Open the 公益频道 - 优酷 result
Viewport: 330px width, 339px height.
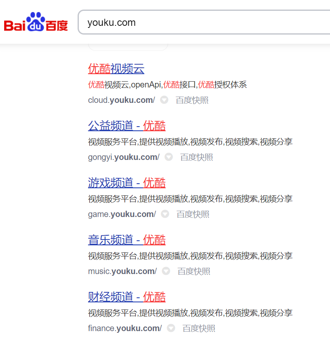pyautogui.click(x=126, y=126)
